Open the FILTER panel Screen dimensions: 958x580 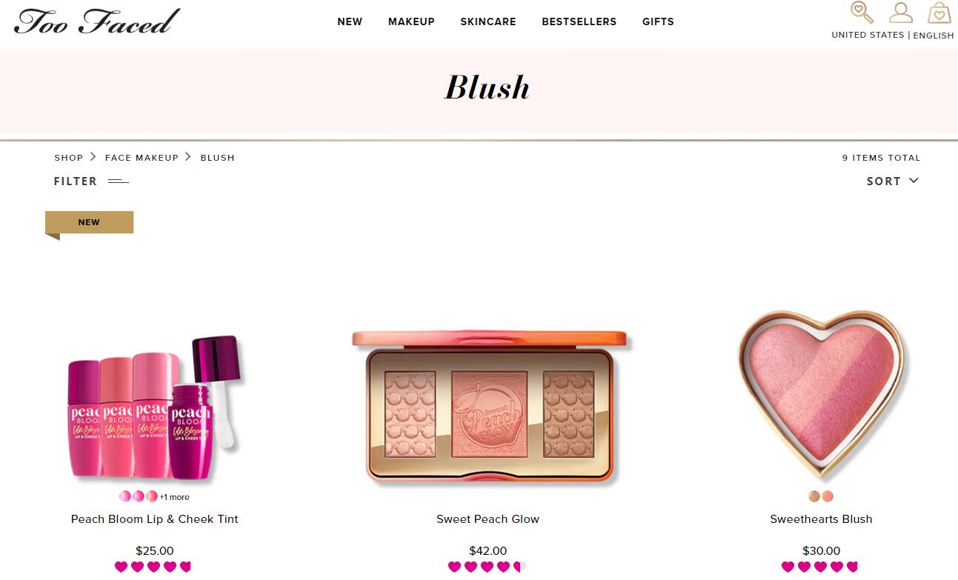point(76,181)
